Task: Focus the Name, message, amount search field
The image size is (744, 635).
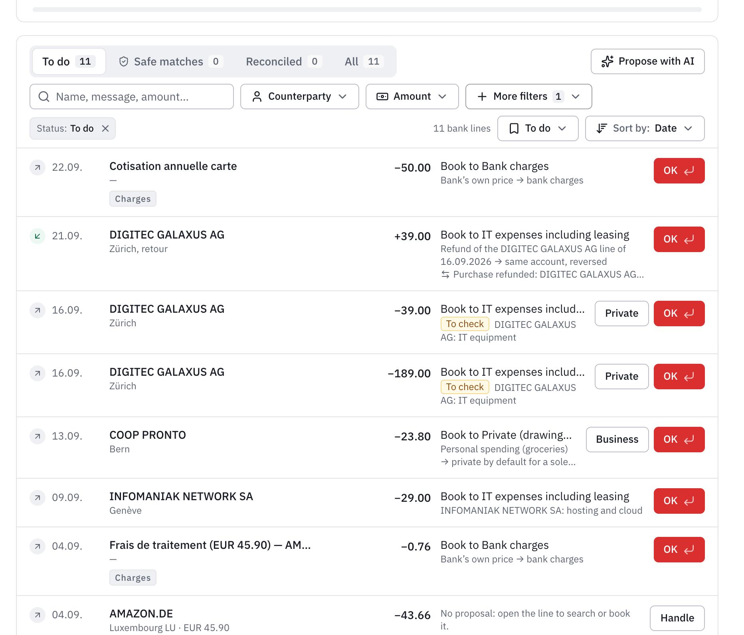Action: coord(132,97)
